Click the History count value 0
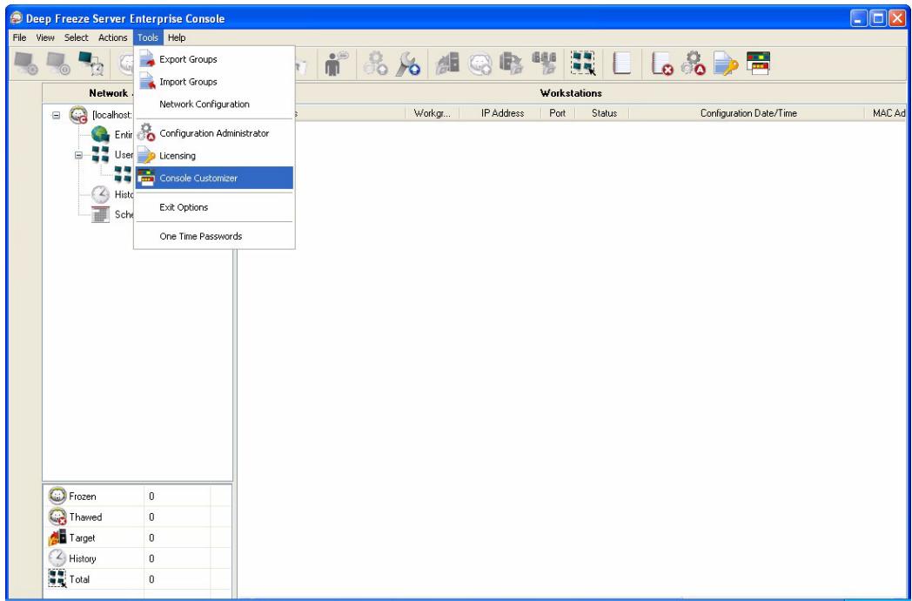912x601 pixels. point(151,558)
